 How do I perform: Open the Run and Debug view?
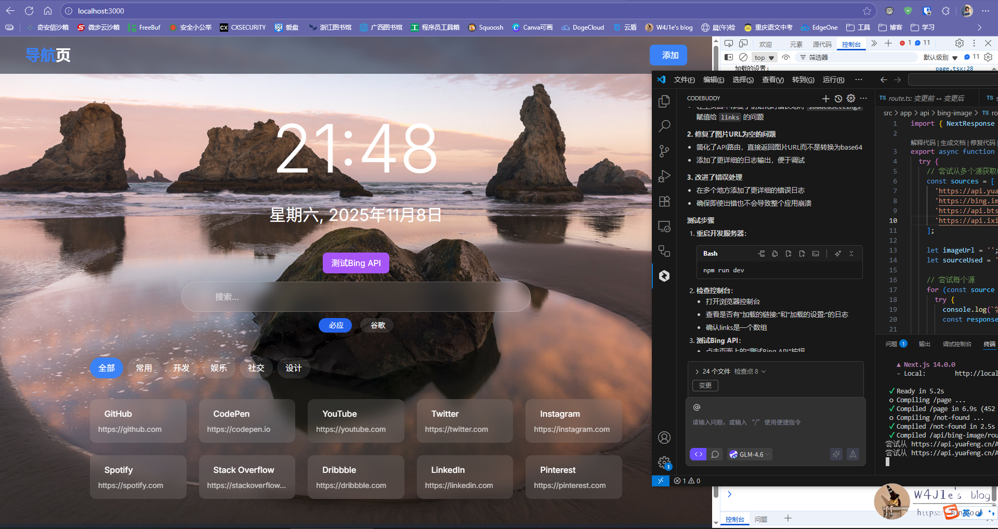pos(664,177)
